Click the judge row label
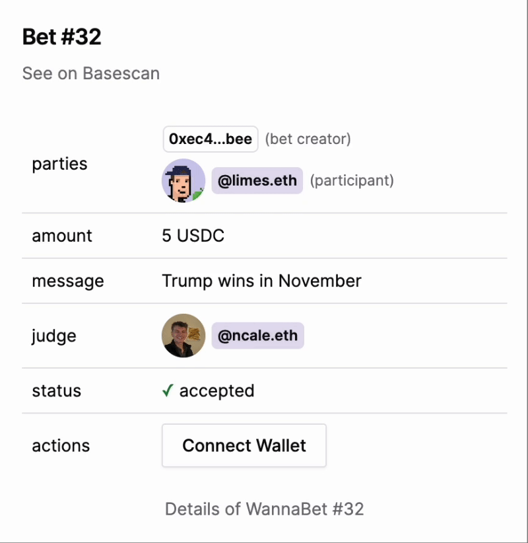This screenshot has width=528, height=543. (x=54, y=336)
